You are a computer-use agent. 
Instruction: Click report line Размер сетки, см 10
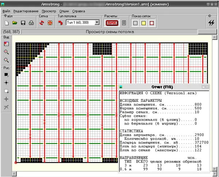[x=160, y=112]
